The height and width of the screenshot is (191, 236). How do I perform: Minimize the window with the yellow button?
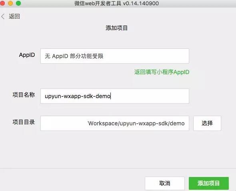[10, 3]
